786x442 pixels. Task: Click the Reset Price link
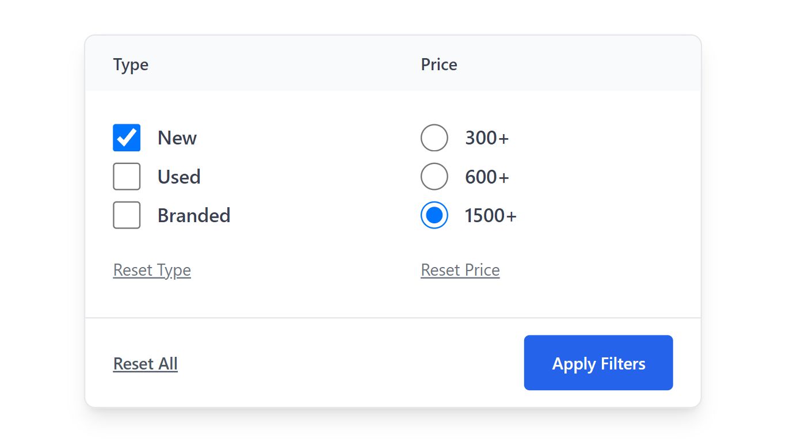[460, 269]
